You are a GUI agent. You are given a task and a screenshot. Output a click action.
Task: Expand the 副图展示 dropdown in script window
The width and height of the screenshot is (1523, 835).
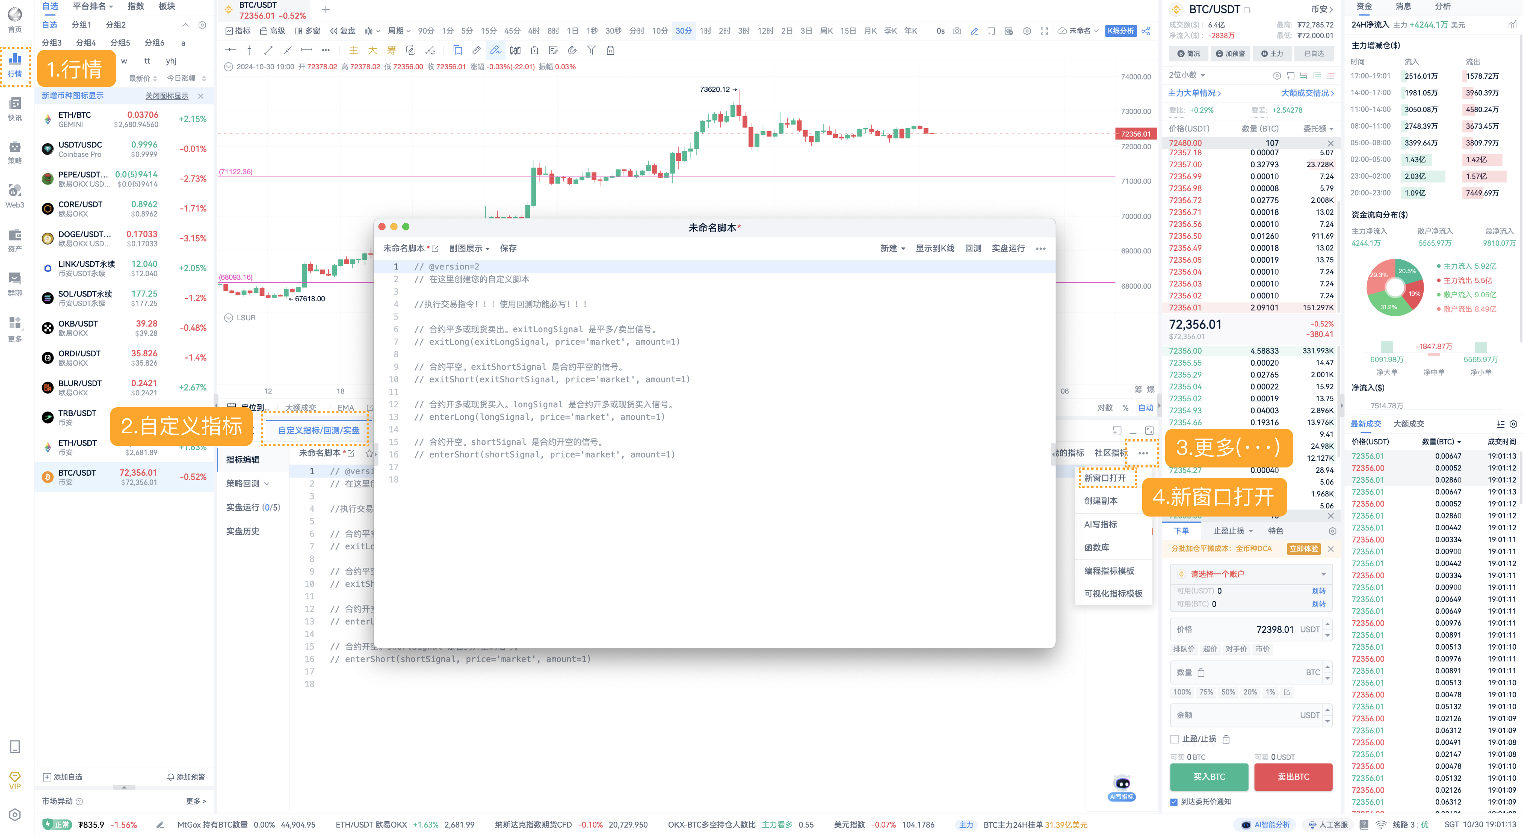pos(469,249)
